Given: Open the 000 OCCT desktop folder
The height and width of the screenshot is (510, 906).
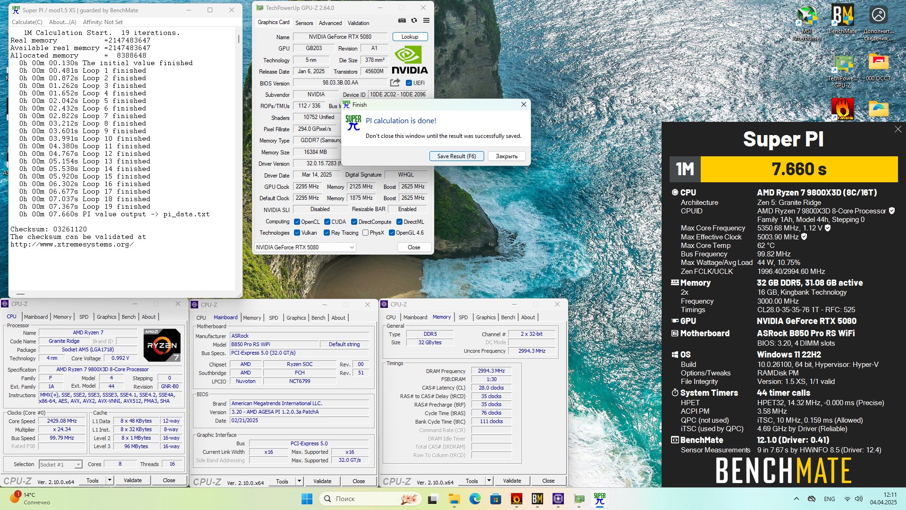Looking at the screenshot, I should 878,68.
